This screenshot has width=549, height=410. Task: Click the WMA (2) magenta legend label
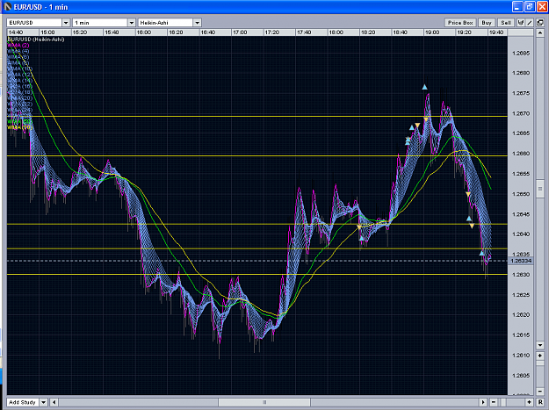[18, 46]
